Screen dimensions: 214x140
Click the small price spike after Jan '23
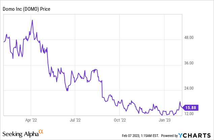180,102
